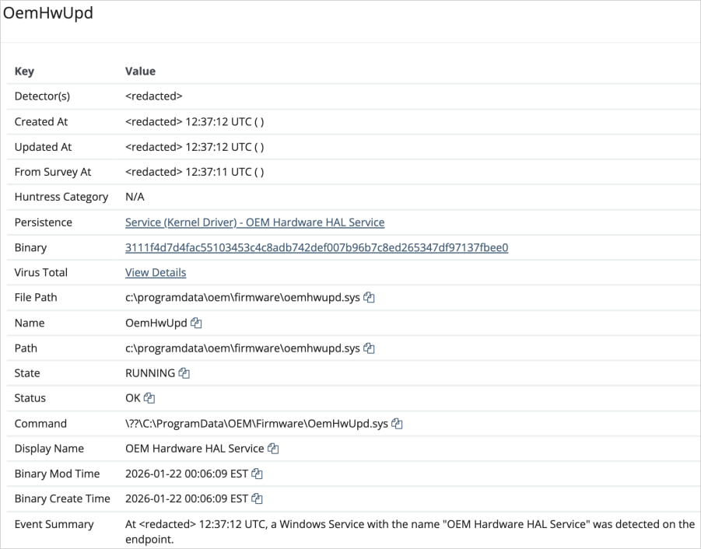Click the OemHwUpd page heading
The width and height of the screenshot is (701, 549).
click(x=48, y=14)
